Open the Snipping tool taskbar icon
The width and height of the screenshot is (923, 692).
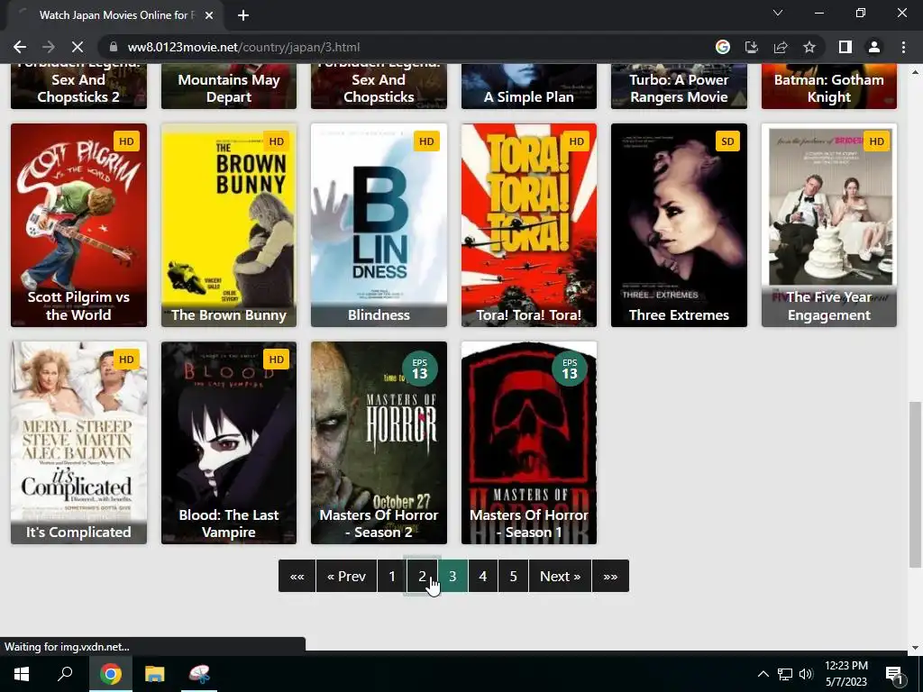tap(199, 674)
